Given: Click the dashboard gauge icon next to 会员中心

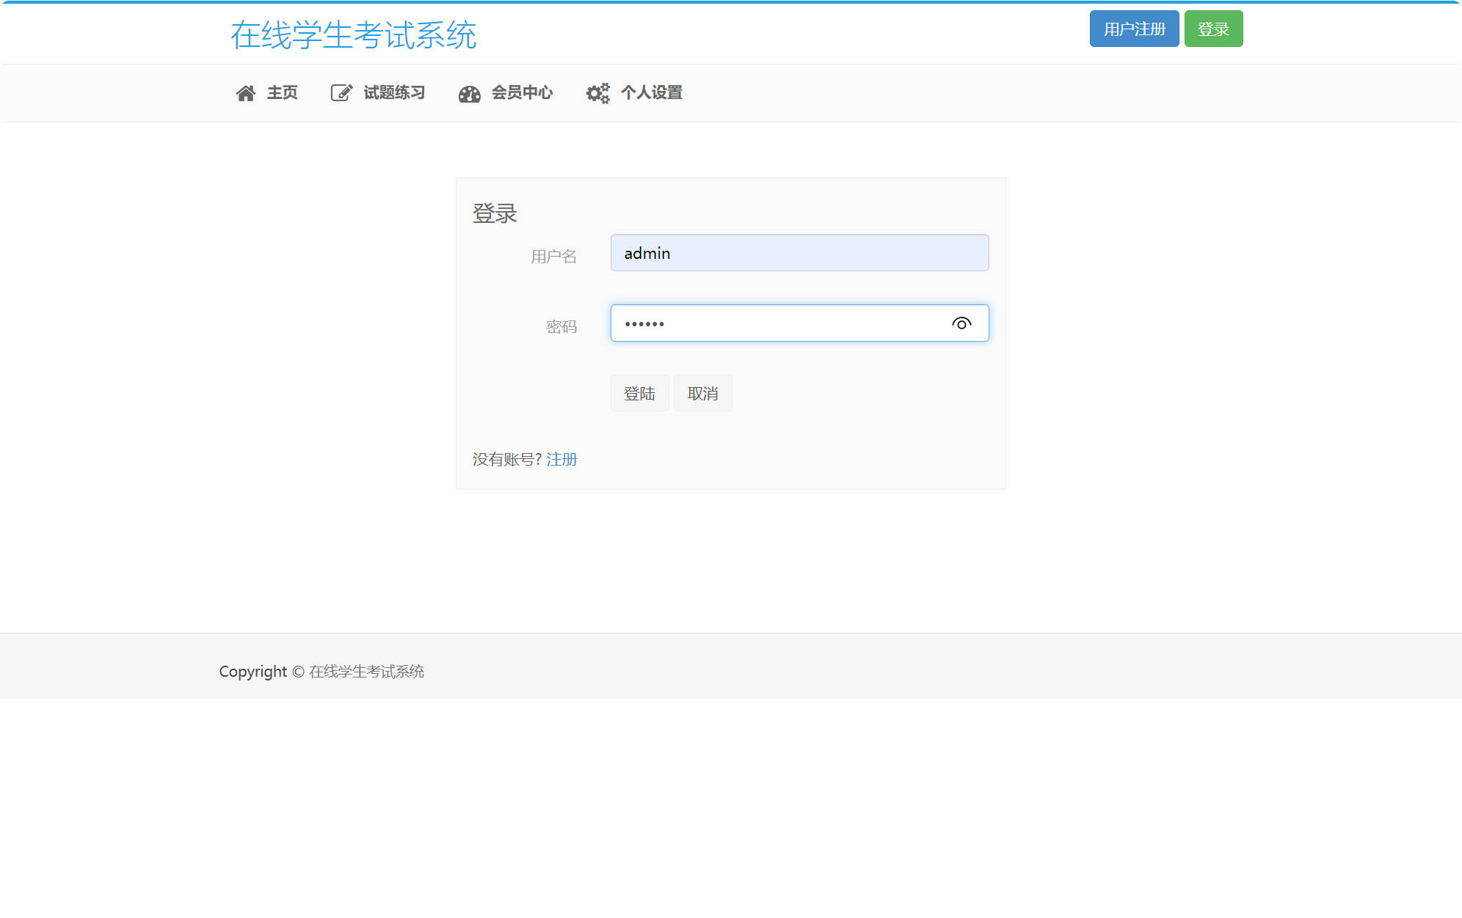Looking at the screenshot, I should (469, 93).
